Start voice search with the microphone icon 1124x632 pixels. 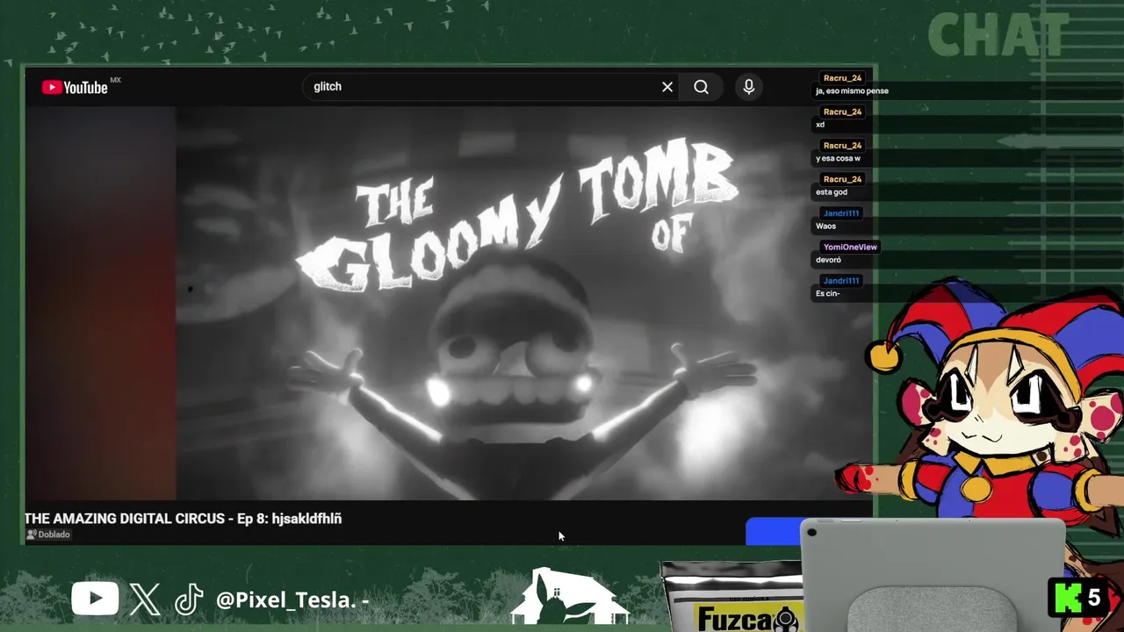tap(748, 87)
